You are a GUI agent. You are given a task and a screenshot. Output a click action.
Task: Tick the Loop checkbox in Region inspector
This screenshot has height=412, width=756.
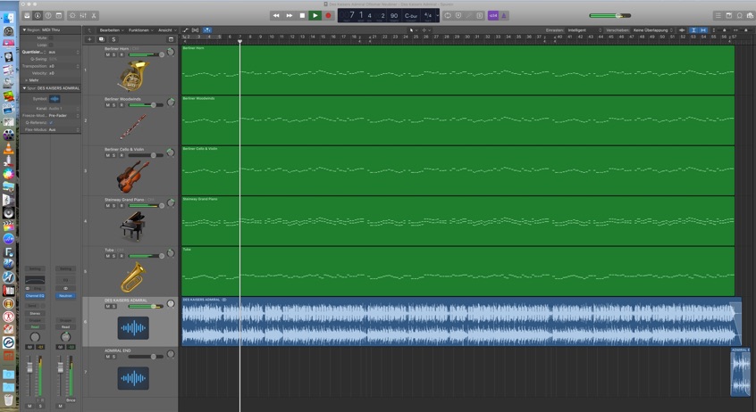tap(51, 45)
